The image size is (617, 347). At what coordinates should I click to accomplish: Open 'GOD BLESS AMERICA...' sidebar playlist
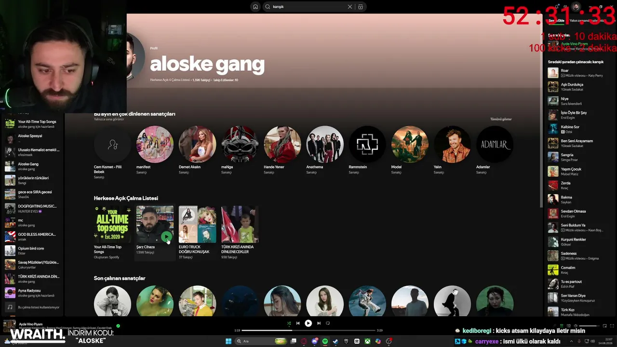pos(33,237)
